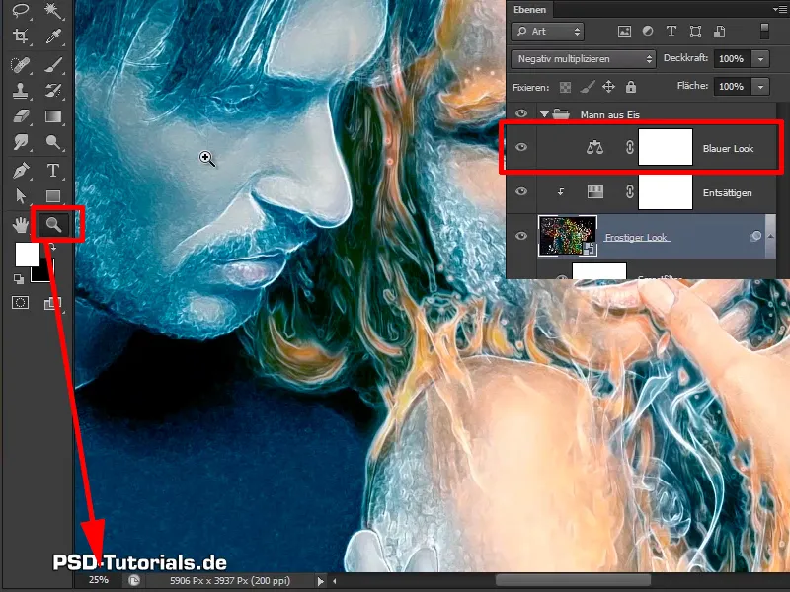Change the screen mode

(x=52, y=303)
